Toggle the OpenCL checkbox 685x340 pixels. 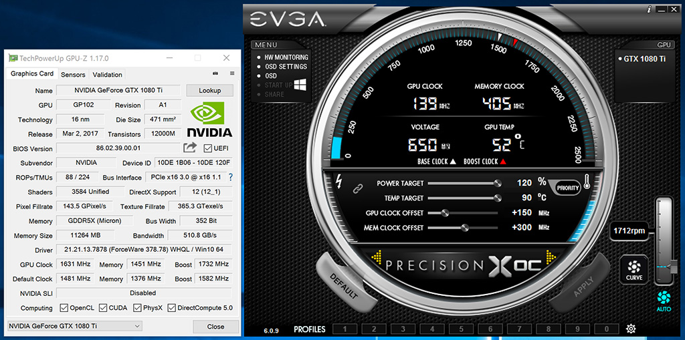[x=64, y=308]
